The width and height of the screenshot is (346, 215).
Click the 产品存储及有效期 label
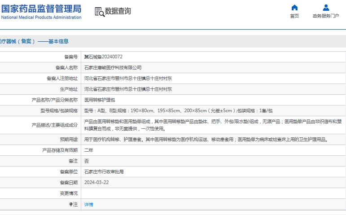[x=60, y=150]
